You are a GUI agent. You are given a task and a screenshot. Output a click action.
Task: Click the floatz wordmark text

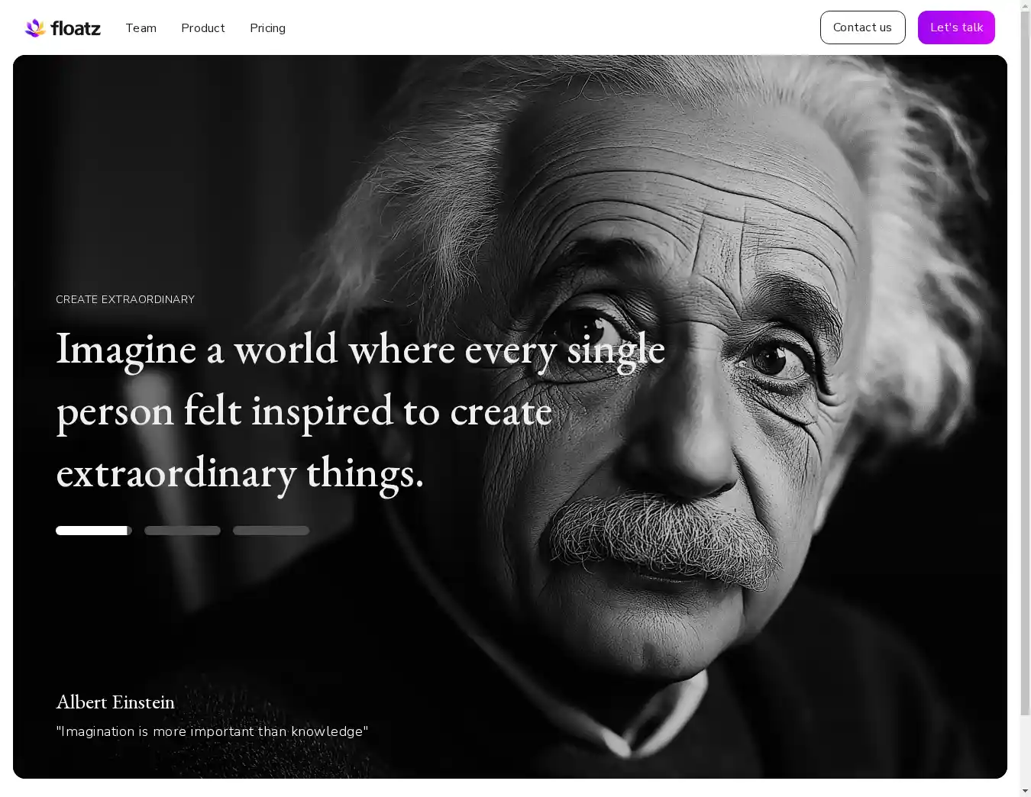[x=76, y=28]
